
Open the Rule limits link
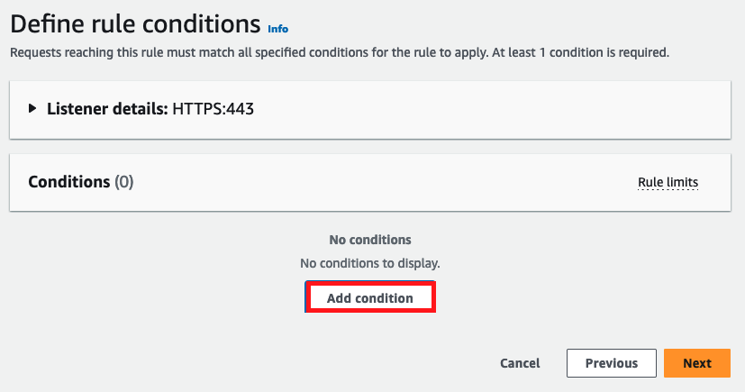click(x=668, y=182)
